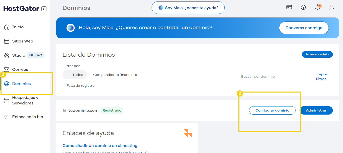The height and width of the screenshot is (153, 343).
Task: Click the Sitios Web layout icon
Action: [x=7, y=41]
